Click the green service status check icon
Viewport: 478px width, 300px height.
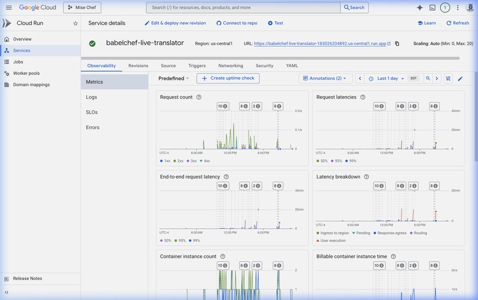pyautogui.click(x=92, y=44)
